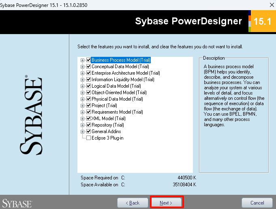Screen dimensions: 276x209
Task: Select Information Liquidity Model (Trial) label
Action: coord(123,80)
